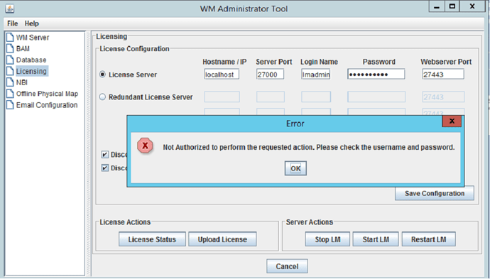Click the Licensing document icon
This screenshot has width=490, height=279.
coord(11,71)
